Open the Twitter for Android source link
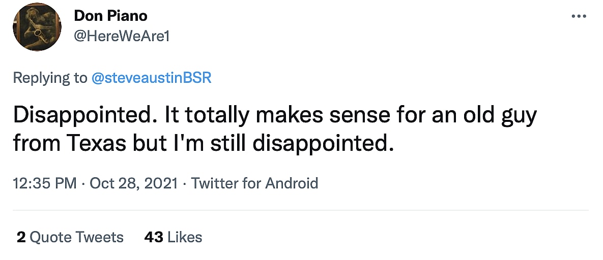Image resolution: width=603 pixels, height=260 pixels. pos(254,183)
